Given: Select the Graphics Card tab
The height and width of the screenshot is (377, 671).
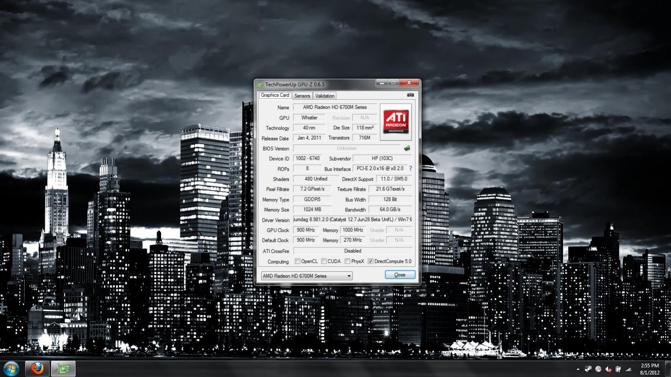Looking at the screenshot, I should [x=275, y=95].
